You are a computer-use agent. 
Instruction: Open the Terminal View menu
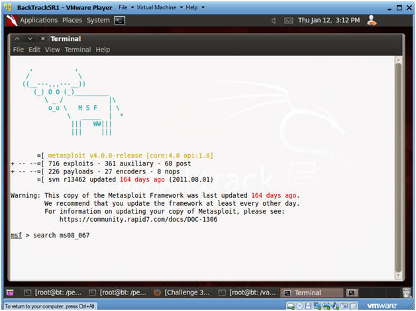(x=52, y=50)
